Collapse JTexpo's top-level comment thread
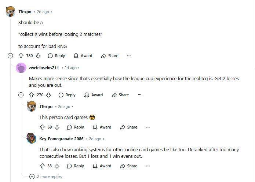Screen dimensions: 255x182 click(x=10, y=56)
